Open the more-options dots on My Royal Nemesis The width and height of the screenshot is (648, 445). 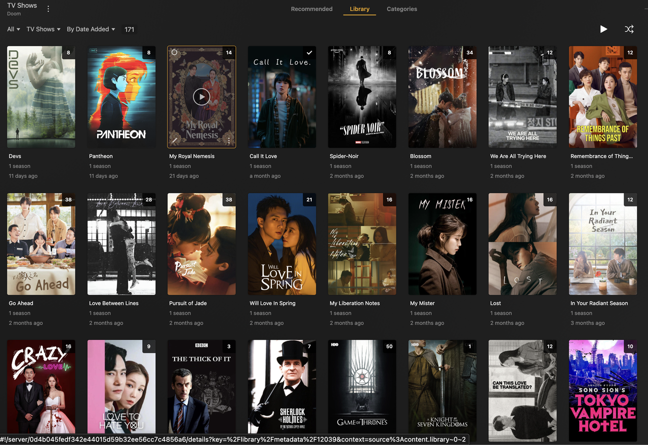pos(229,141)
